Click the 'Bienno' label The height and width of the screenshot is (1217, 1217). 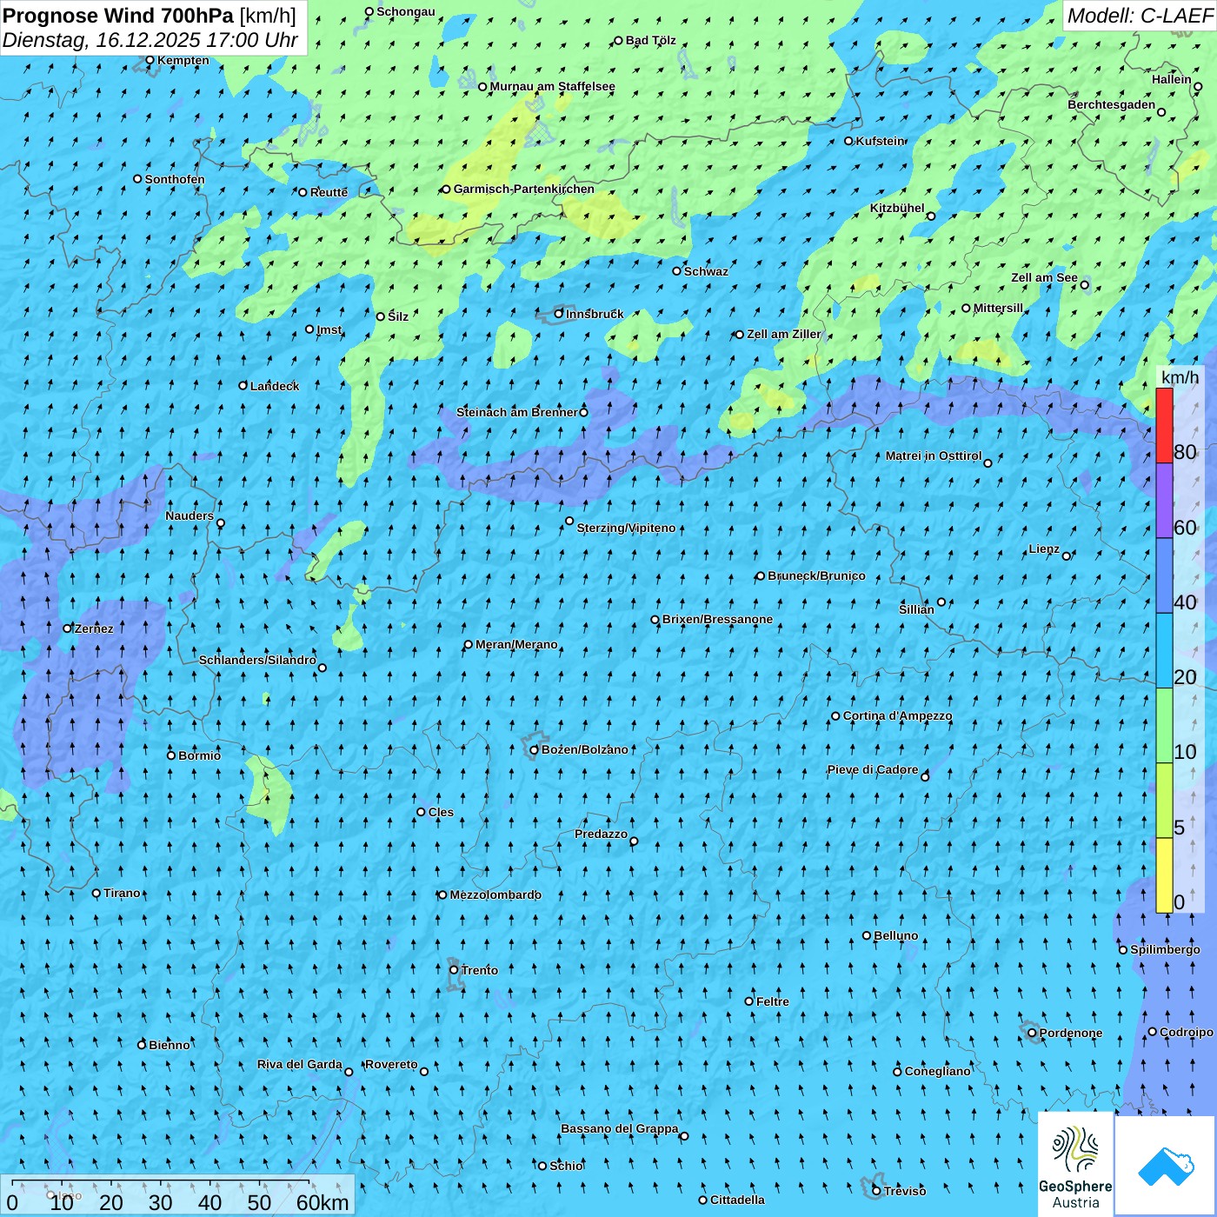(x=170, y=1046)
